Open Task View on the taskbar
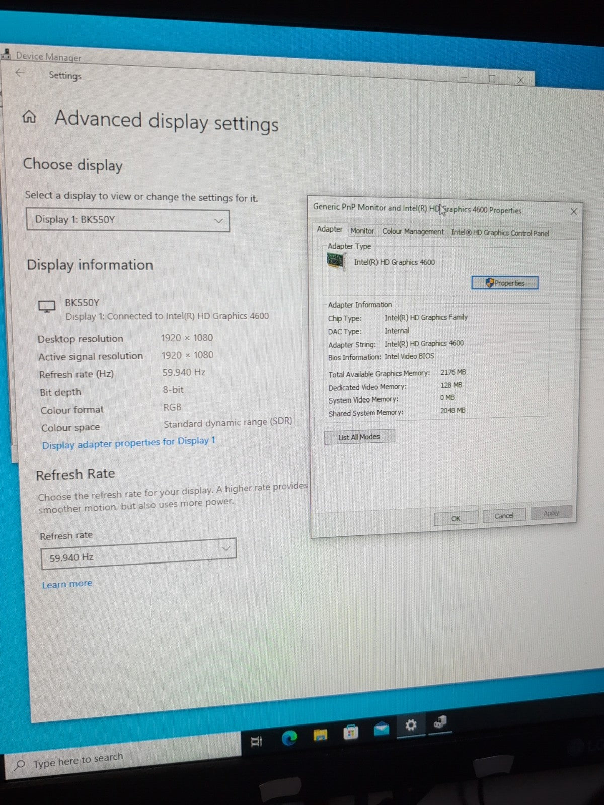 (256, 741)
